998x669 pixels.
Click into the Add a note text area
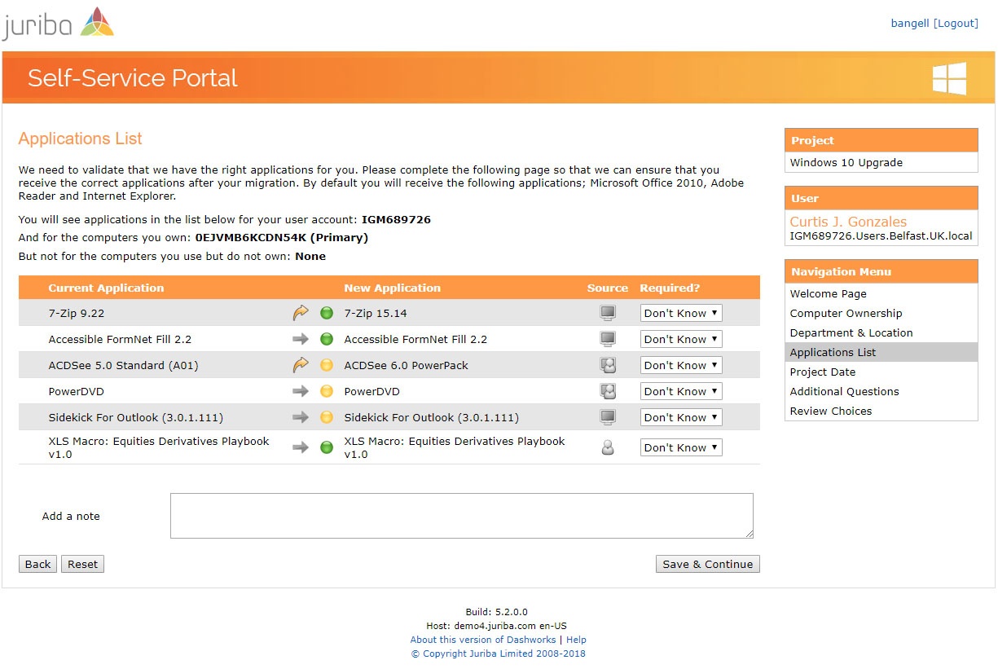462,516
